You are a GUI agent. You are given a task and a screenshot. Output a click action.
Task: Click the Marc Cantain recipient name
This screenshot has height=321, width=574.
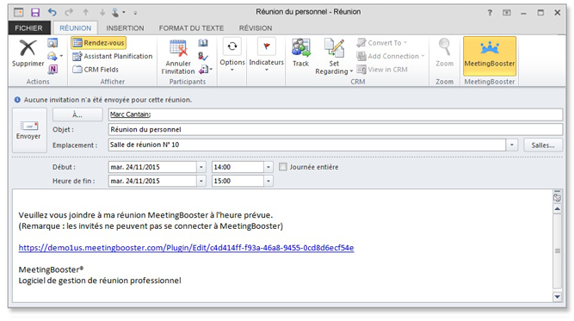[130, 114]
